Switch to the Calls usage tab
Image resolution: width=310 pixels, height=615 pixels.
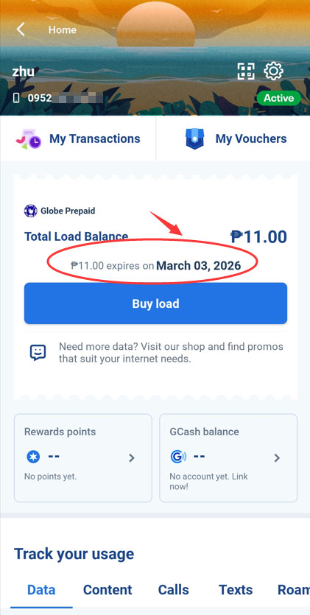(x=173, y=589)
